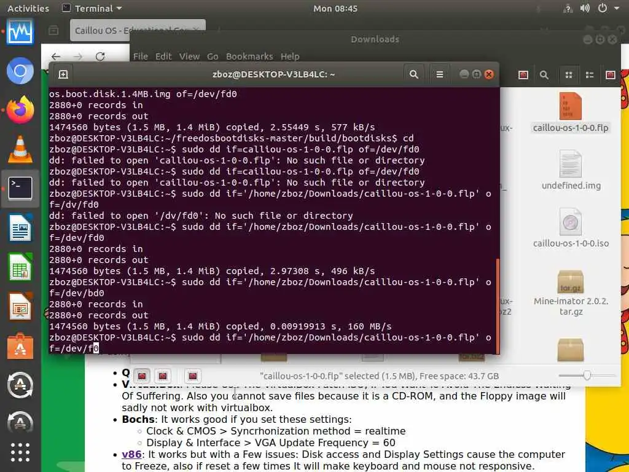
Task: Click the browser's forward arrow
Action: tap(78, 57)
